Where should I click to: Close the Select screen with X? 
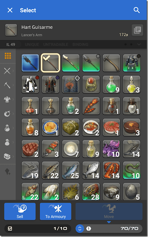pos(10,10)
